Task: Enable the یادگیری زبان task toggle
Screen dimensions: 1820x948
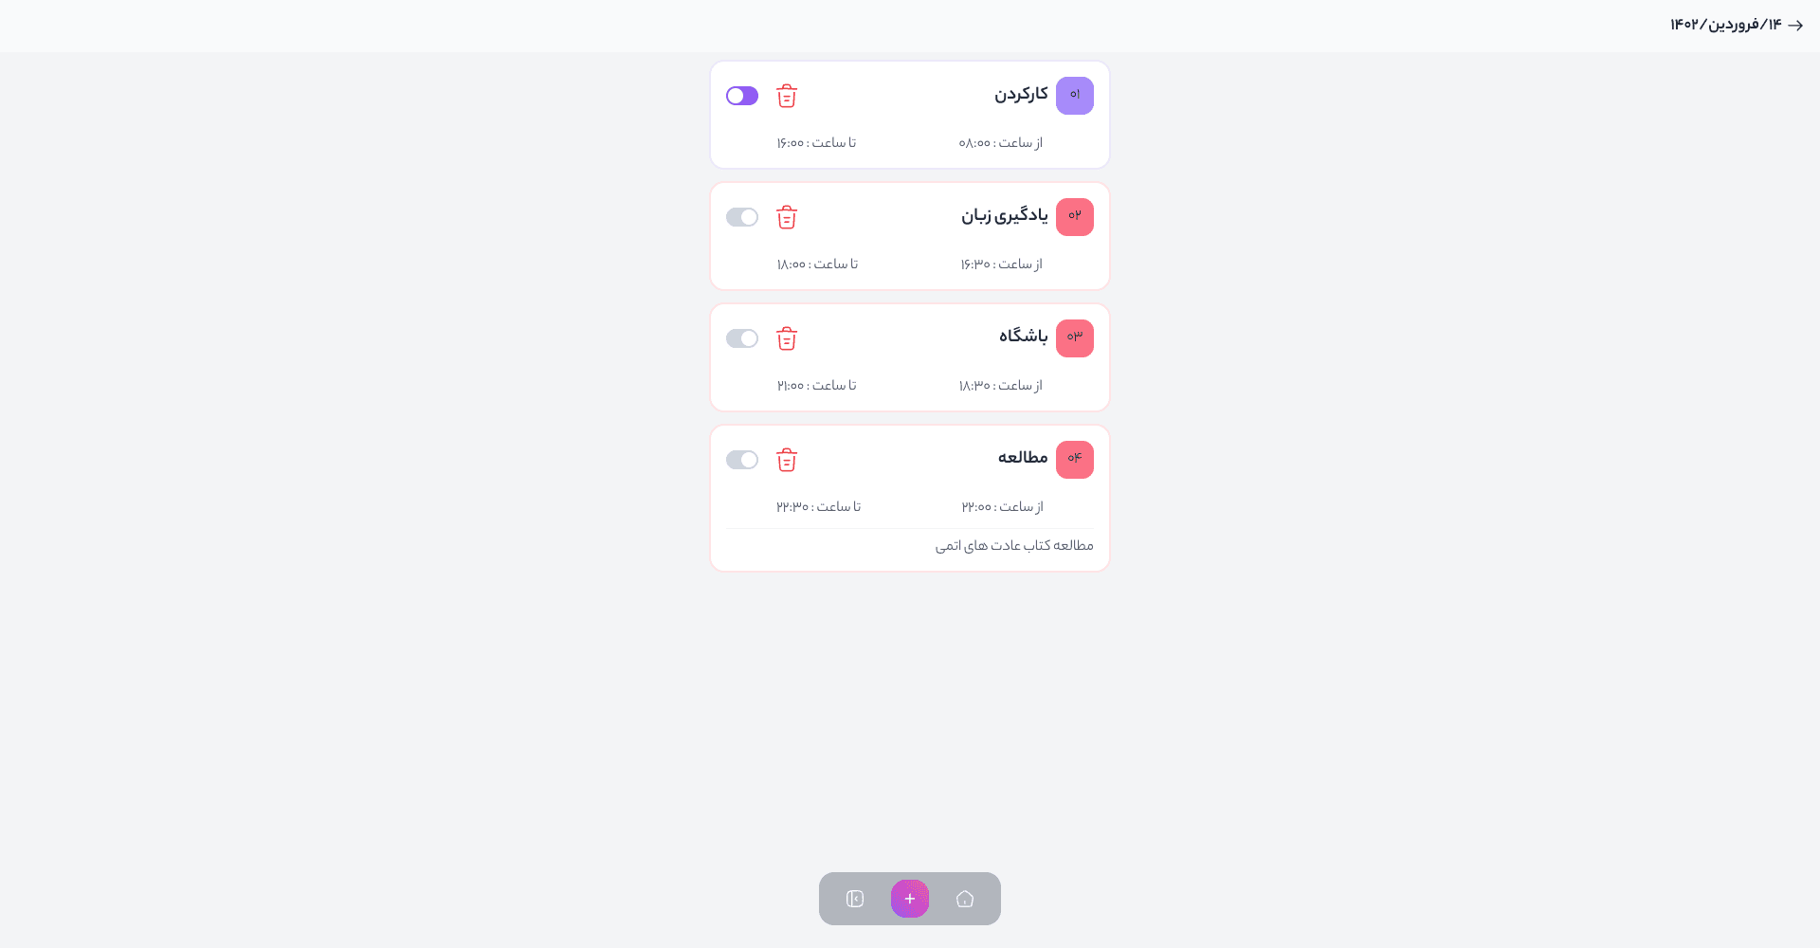Action: click(742, 217)
